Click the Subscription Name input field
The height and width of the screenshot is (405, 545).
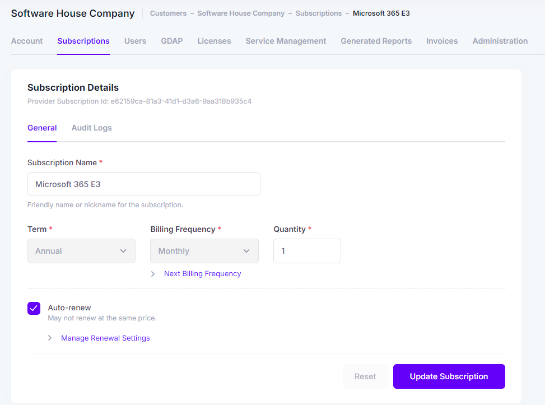[144, 184]
